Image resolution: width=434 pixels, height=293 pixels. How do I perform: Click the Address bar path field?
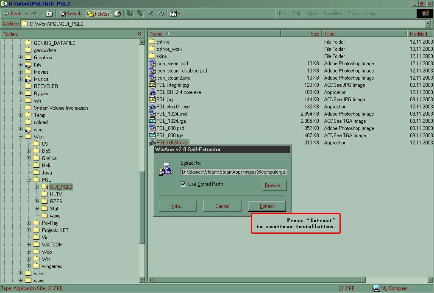(x=223, y=24)
